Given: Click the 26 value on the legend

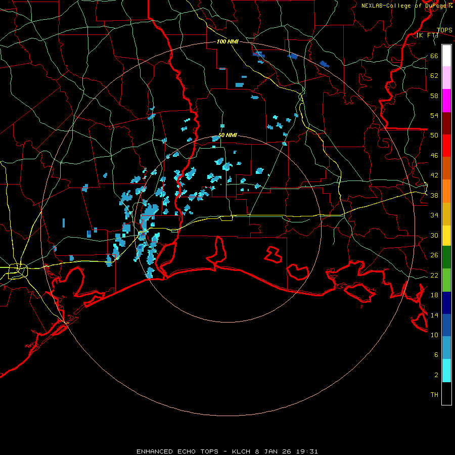Looking at the screenshot, I should coord(434,255).
